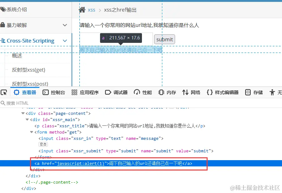Click the performance gauge icon
The height and width of the screenshot is (193, 282).
coord(137,92)
